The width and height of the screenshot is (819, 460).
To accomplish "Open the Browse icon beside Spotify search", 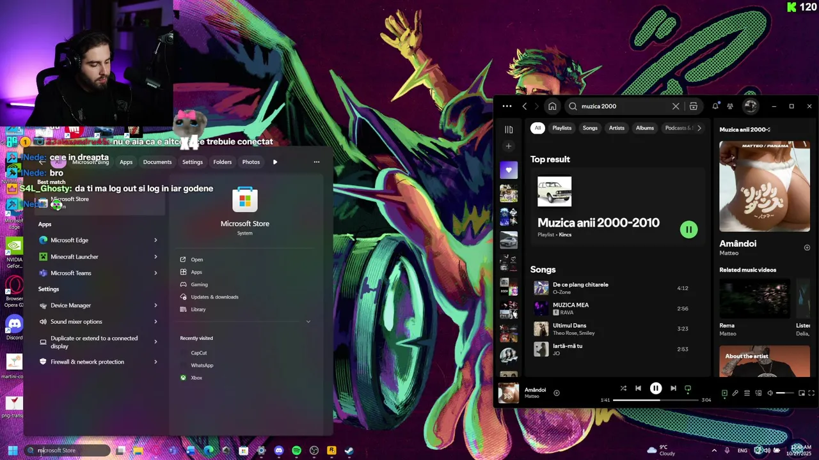I will 693,106.
